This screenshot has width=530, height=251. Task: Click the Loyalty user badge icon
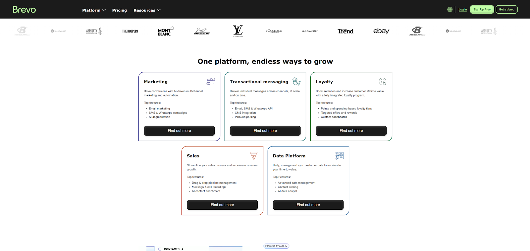383,81
